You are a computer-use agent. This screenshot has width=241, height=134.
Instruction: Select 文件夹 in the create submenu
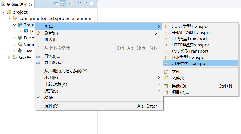[x=178, y=78]
